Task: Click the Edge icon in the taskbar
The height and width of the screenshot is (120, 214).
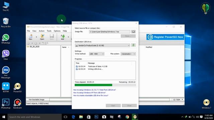Action: coord(73,117)
